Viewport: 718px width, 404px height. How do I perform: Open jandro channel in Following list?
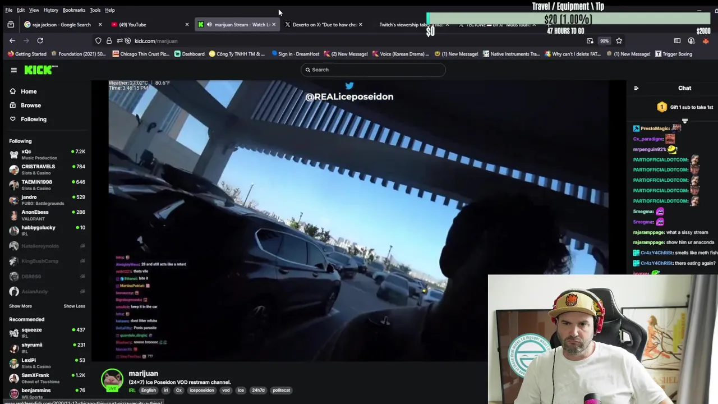(47, 200)
